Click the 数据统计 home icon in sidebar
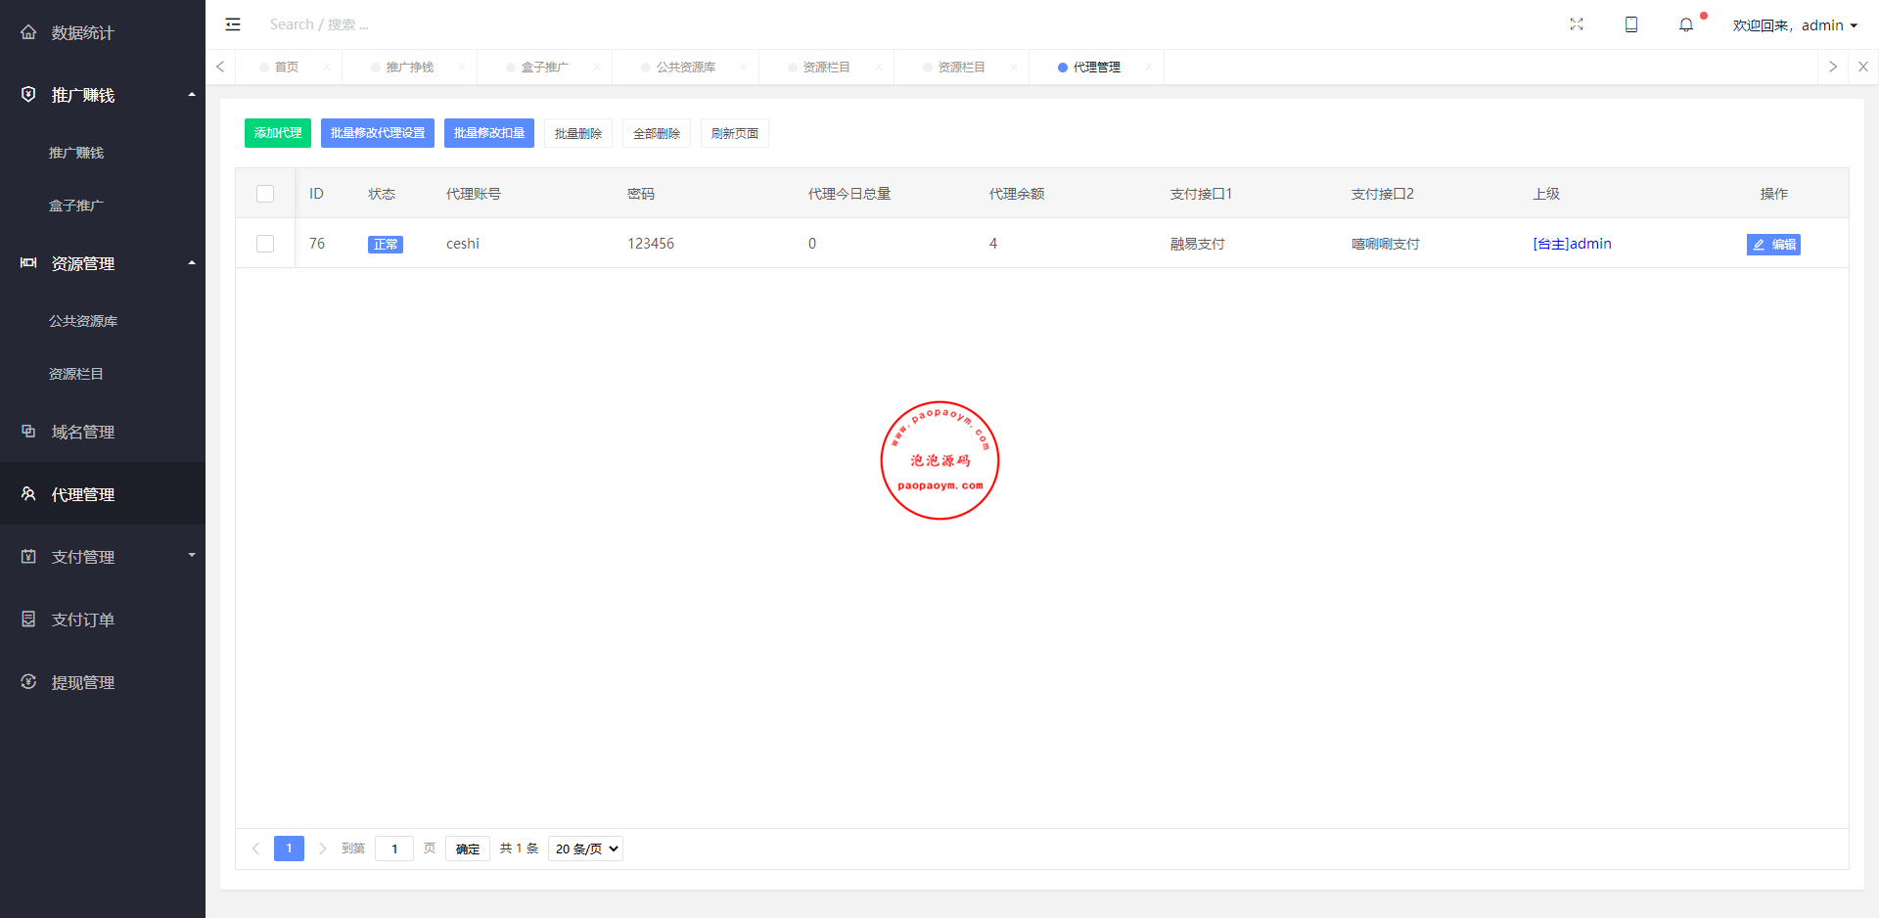 (x=28, y=32)
